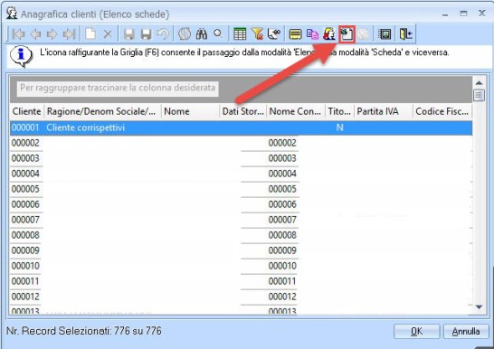Click the Codice Fisc... column header
Screen dimensions: 494x349
(442, 111)
